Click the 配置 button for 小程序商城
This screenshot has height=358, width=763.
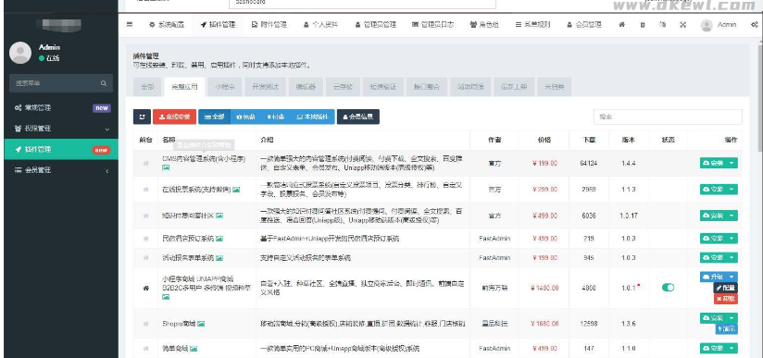pyautogui.click(x=726, y=288)
